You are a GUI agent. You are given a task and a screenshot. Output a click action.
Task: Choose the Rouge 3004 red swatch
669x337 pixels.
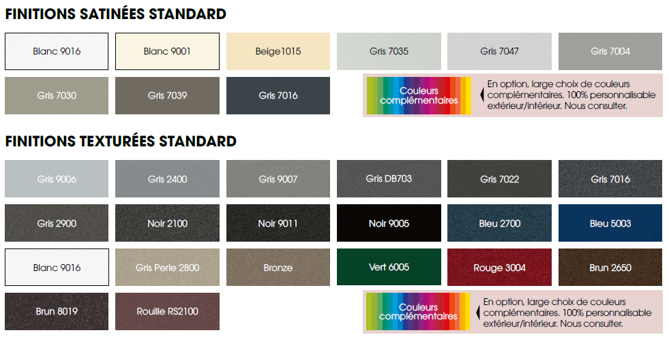499,268
